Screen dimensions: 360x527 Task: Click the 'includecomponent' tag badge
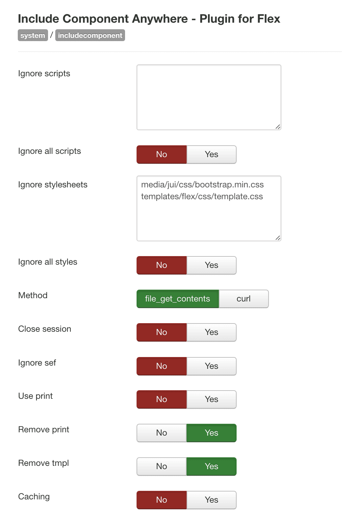pyautogui.click(x=90, y=35)
